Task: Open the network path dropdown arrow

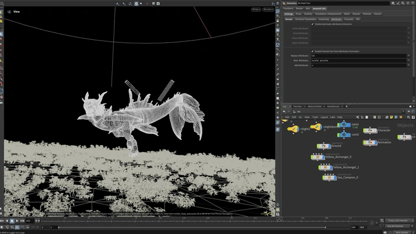Action: (x=403, y=112)
